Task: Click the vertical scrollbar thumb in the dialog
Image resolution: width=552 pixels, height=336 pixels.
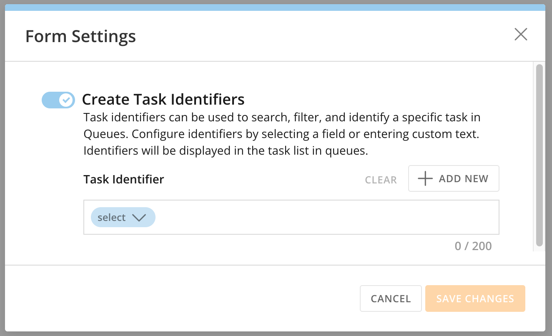Action: pyautogui.click(x=539, y=154)
